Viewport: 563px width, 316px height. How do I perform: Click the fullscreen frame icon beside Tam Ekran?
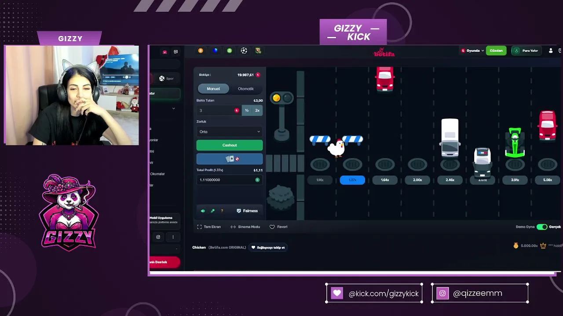coord(199,227)
